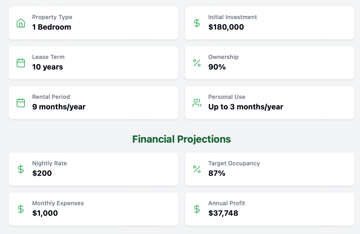Select the Up to 3 months/year text

[x=246, y=107]
